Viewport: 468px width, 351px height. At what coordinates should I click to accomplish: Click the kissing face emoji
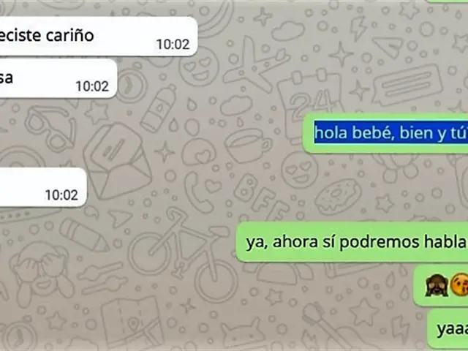(459, 284)
